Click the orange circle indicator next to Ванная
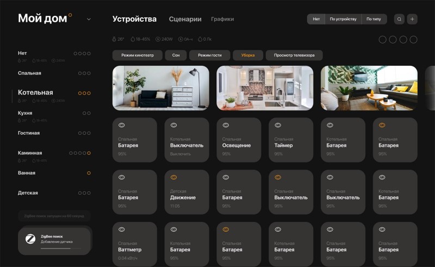Viewport: 435px width, 267px height. (89, 173)
